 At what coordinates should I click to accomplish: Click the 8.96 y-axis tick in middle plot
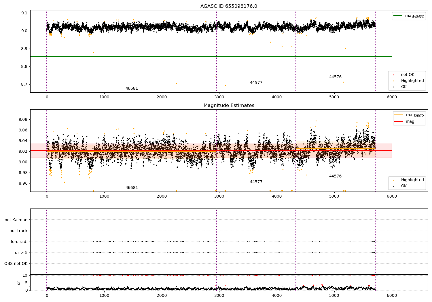click(x=23, y=184)
